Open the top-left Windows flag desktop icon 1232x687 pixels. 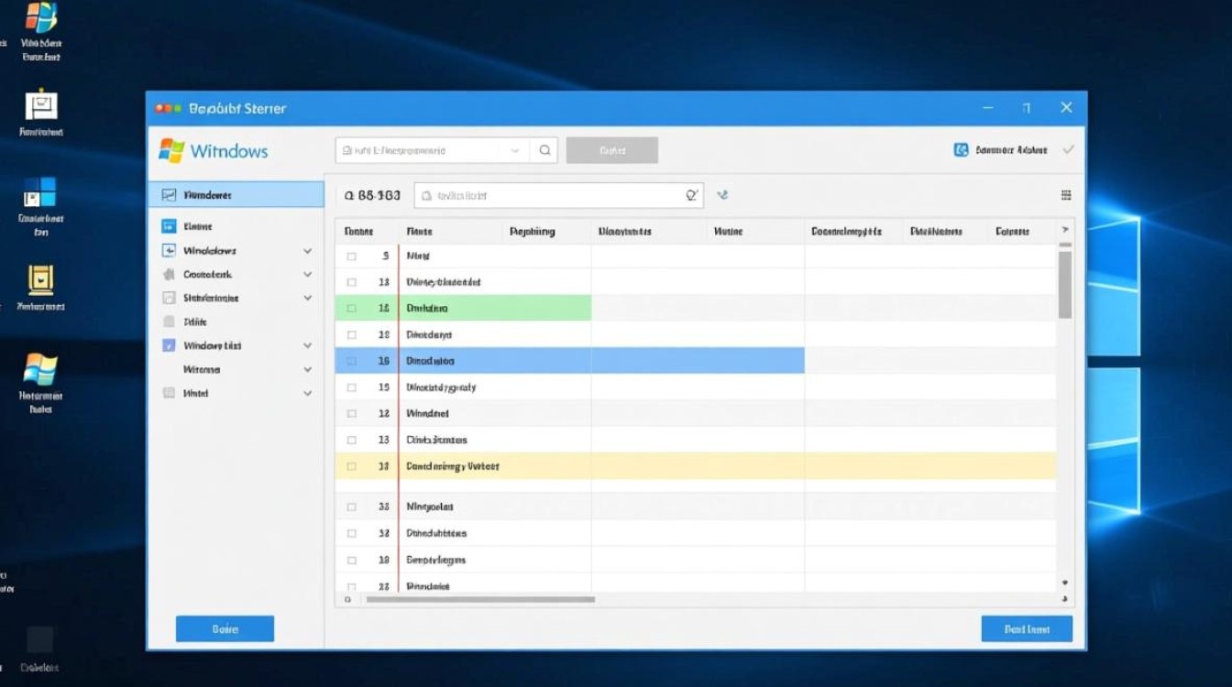(x=40, y=17)
